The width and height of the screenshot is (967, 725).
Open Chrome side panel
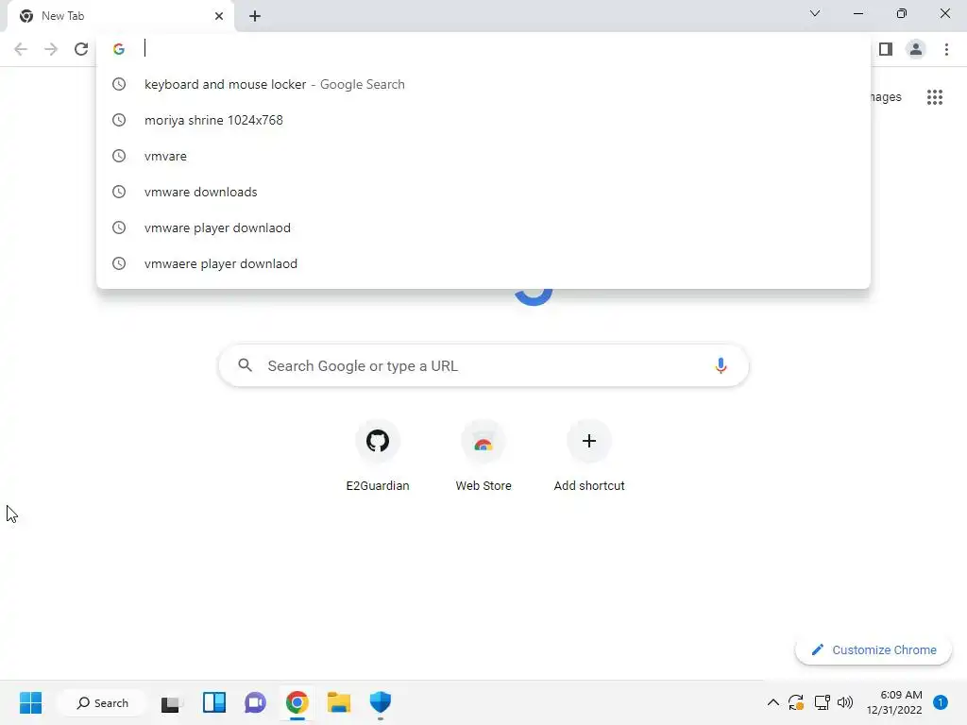pyautogui.click(x=886, y=49)
